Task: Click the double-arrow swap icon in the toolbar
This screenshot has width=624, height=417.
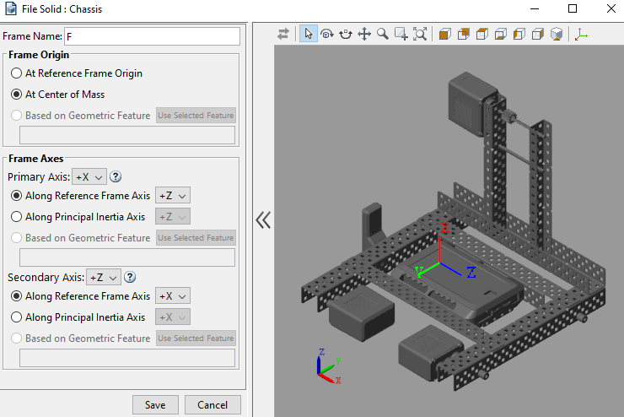Action: [283, 34]
